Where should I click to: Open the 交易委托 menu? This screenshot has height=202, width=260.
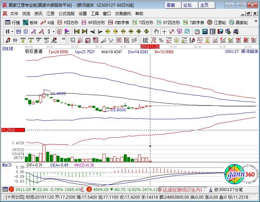point(123,13)
